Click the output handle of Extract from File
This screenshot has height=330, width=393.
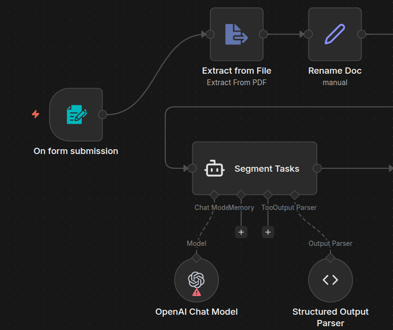coord(263,34)
